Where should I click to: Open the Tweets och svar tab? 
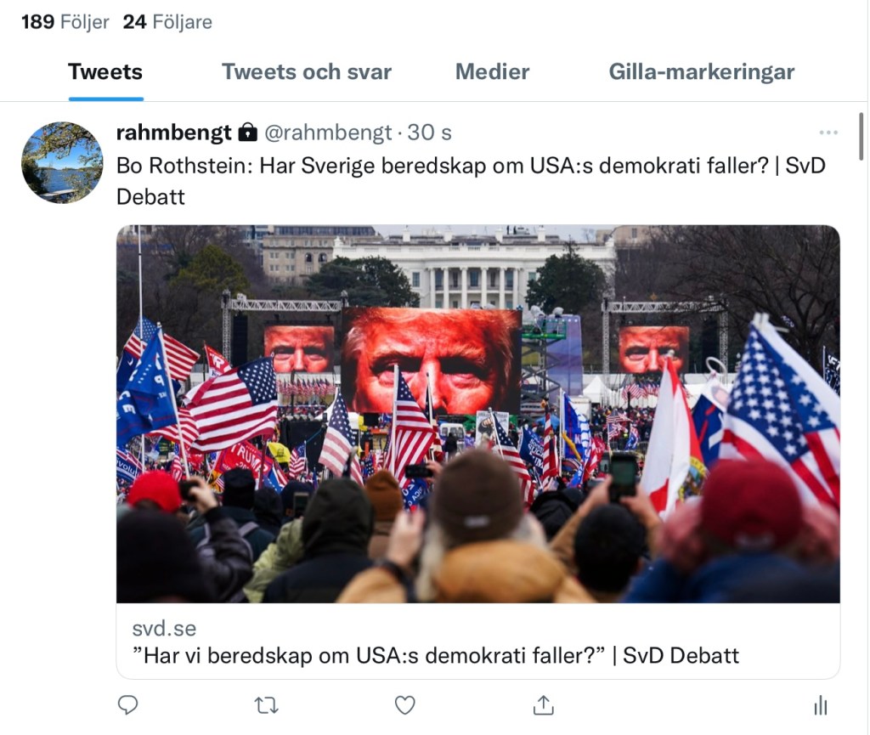[x=307, y=72]
